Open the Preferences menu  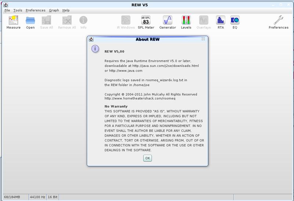click(35, 10)
